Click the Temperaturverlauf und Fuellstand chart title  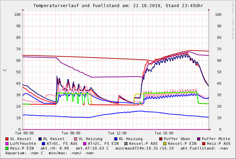(x=118, y=6)
